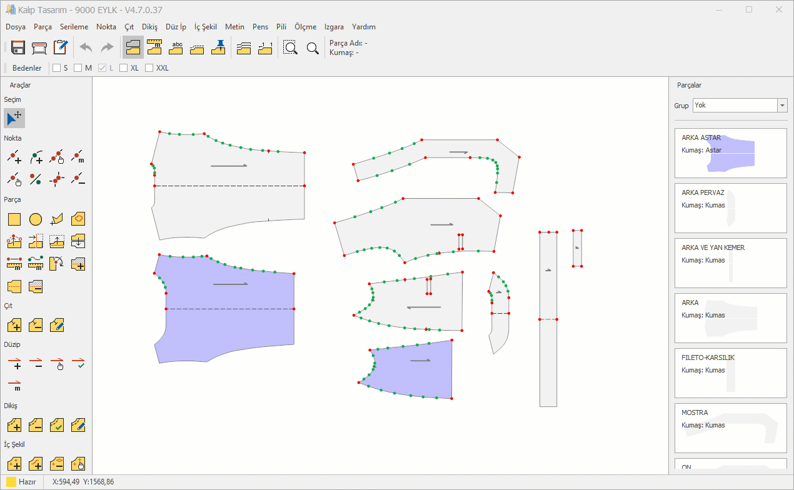
Task: Open the Pens menu
Action: click(x=260, y=27)
